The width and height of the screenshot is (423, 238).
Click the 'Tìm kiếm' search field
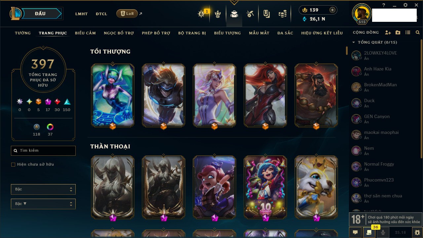tap(43, 151)
